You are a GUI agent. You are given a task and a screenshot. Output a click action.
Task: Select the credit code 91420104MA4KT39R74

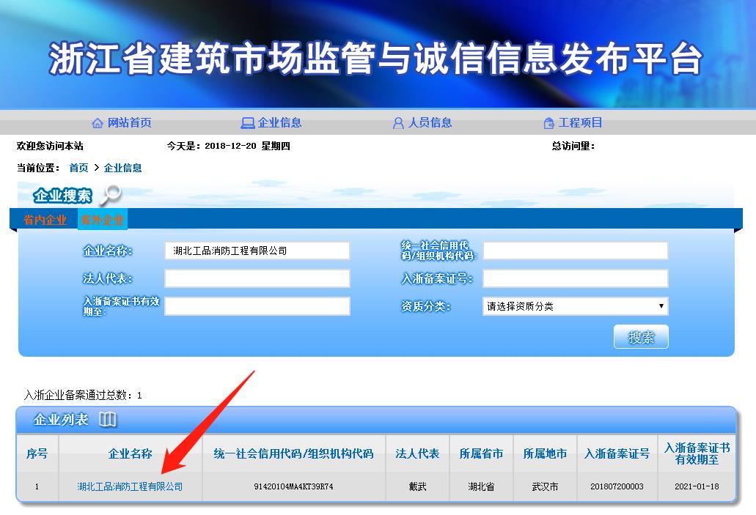293,486
